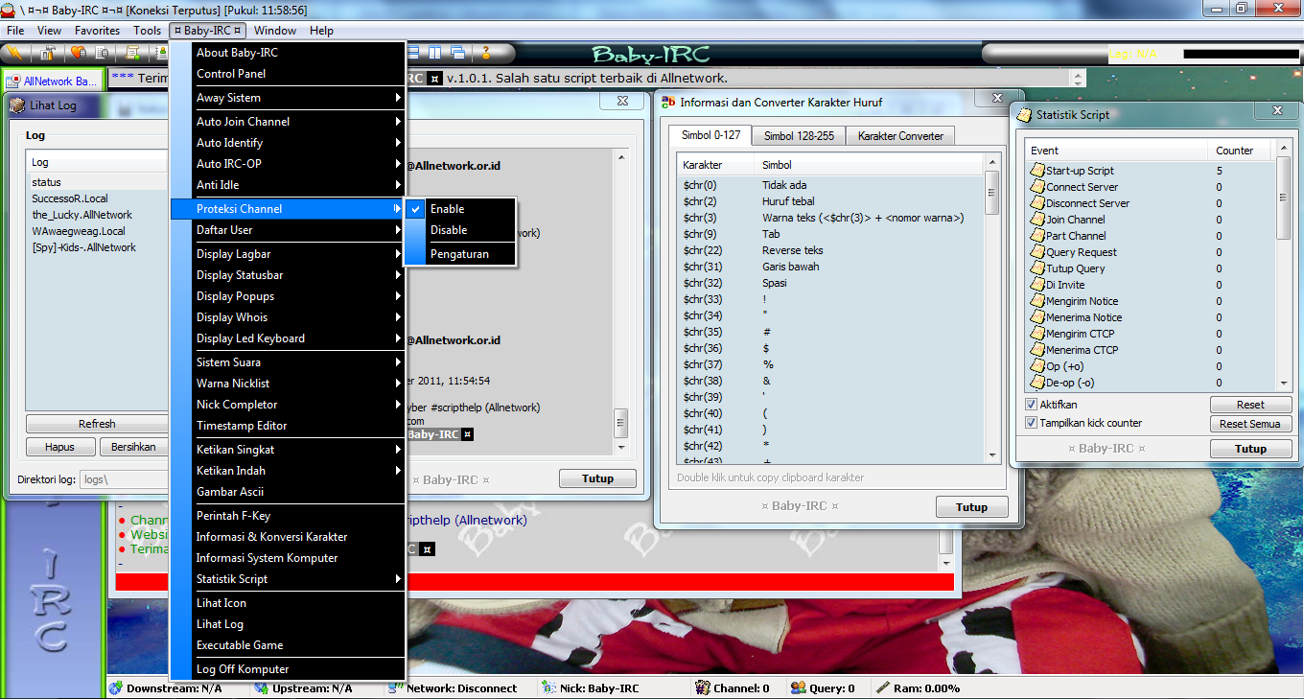Click the Bersihkan button
1304x699 pixels.
tap(133, 447)
